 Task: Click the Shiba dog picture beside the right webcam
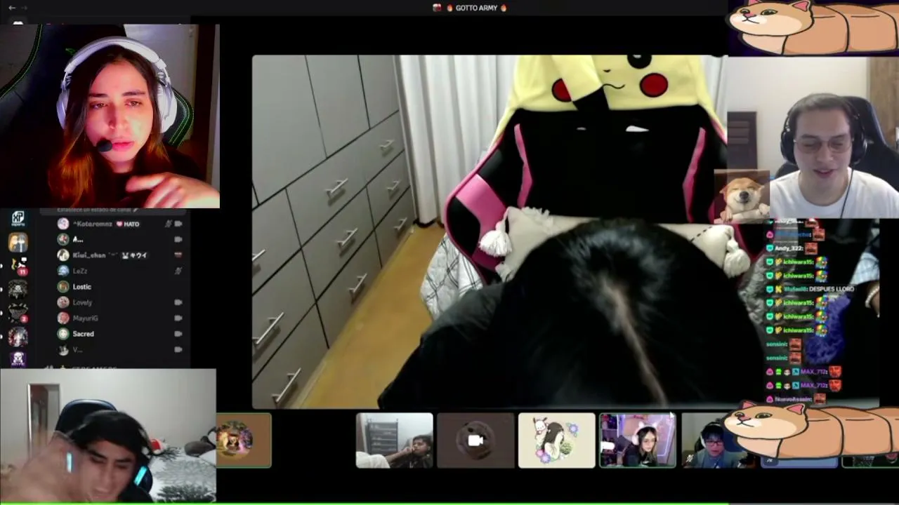coord(742,197)
